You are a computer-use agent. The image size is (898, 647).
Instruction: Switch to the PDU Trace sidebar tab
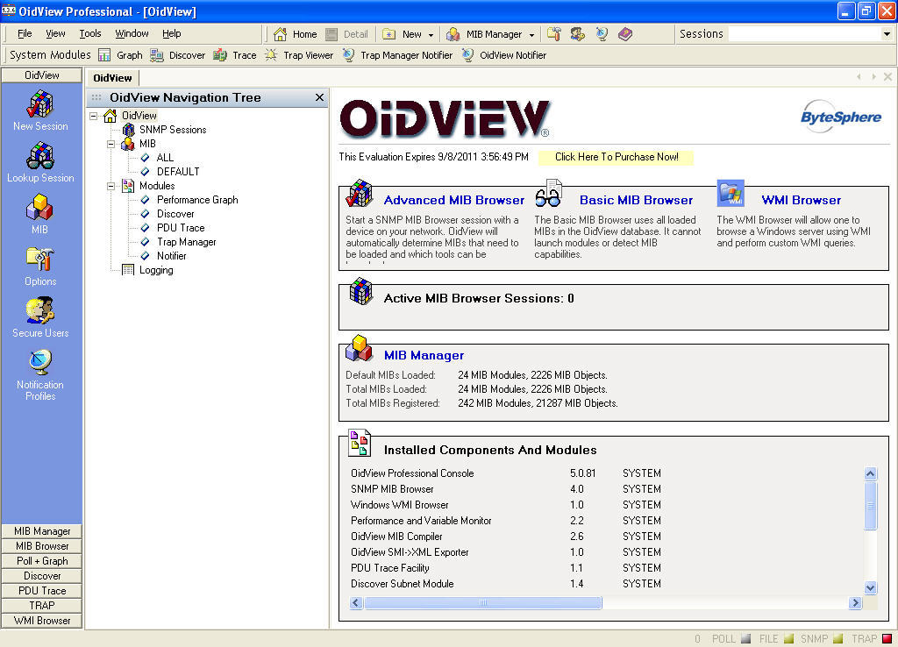click(x=42, y=591)
